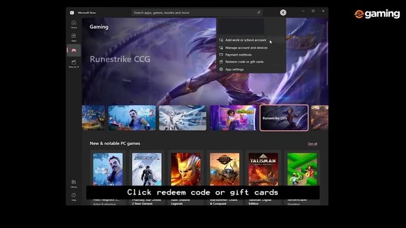Select the white winged character carousel thumbnail
This screenshot has height=228, width=406.
[x=183, y=118]
